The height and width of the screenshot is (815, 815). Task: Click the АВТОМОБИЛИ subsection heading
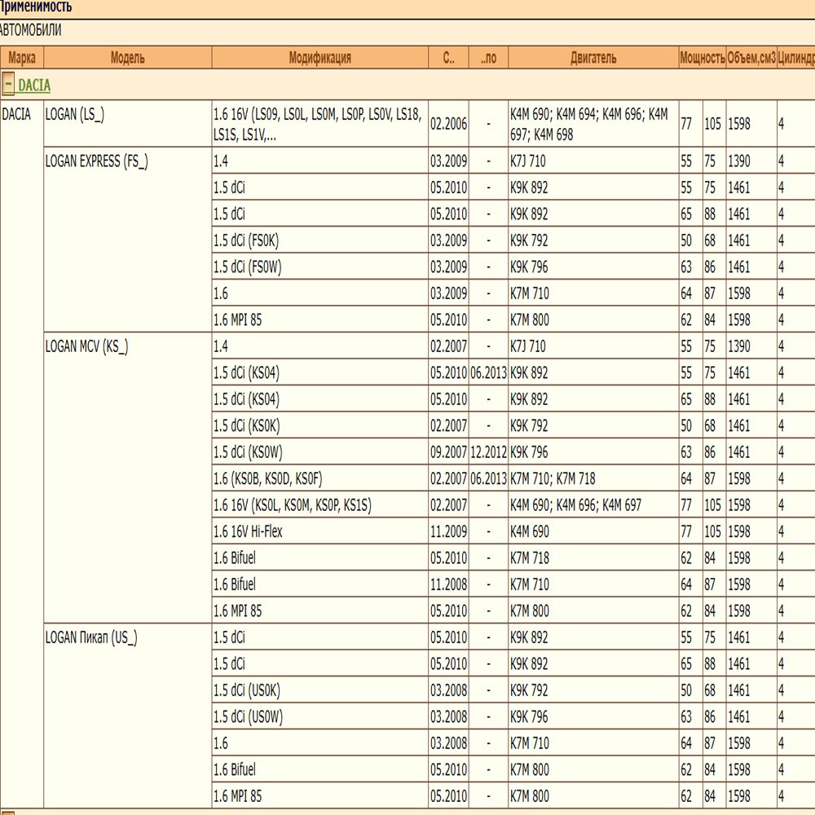pyautogui.click(x=30, y=30)
